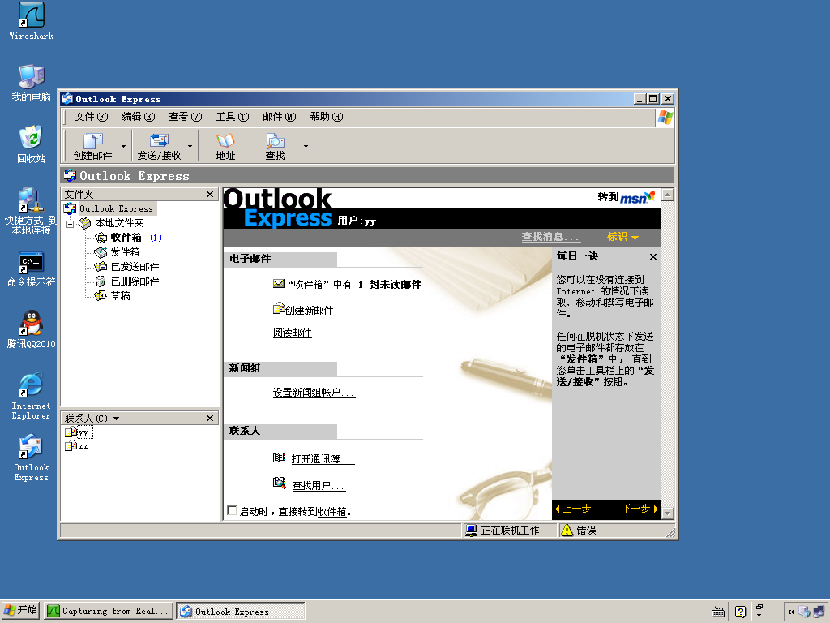Click the 打开通讯簿 book icon
The height and width of the screenshot is (623, 830).
click(279, 458)
